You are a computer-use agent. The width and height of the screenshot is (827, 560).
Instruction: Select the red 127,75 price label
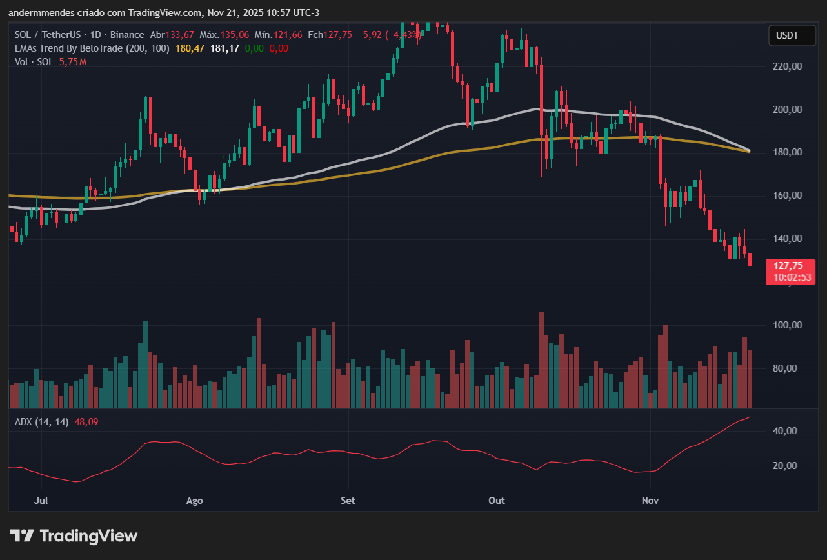789,265
